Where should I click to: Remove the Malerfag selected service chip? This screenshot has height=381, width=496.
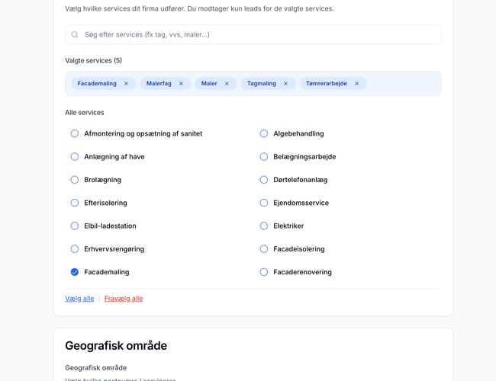(181, 84)
